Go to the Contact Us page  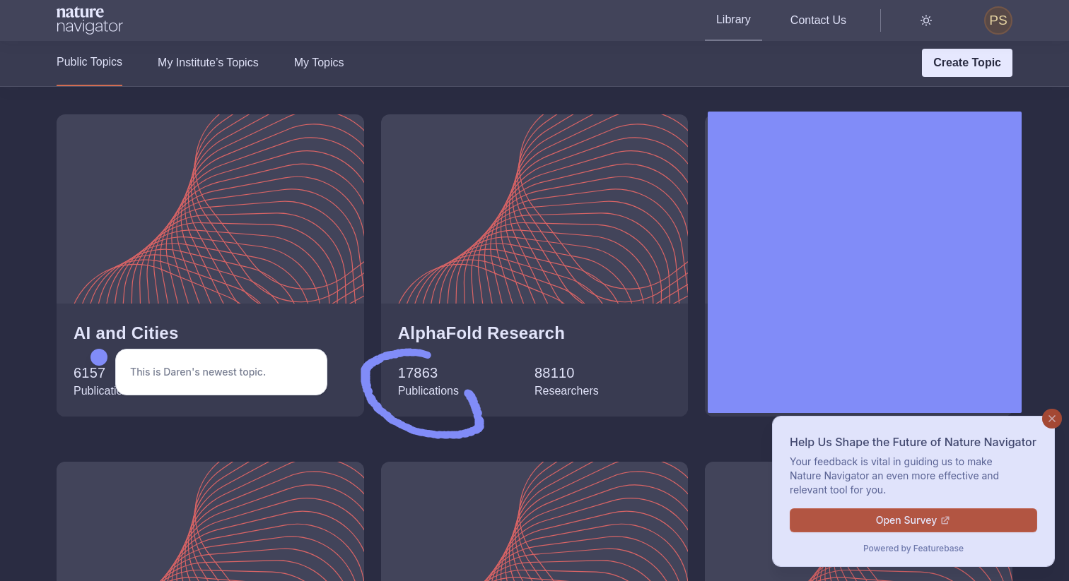coord(818,20)
